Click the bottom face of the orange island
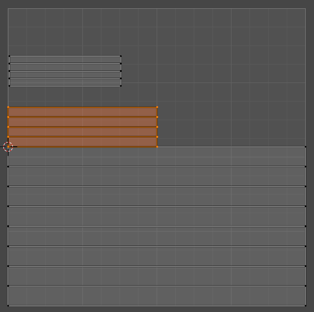The image size is (314, 312). coord(83,141)
